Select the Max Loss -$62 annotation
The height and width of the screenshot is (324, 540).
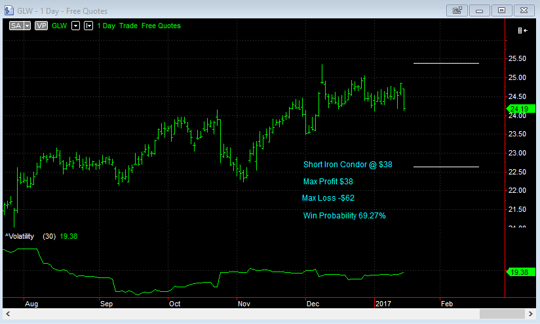328,198
